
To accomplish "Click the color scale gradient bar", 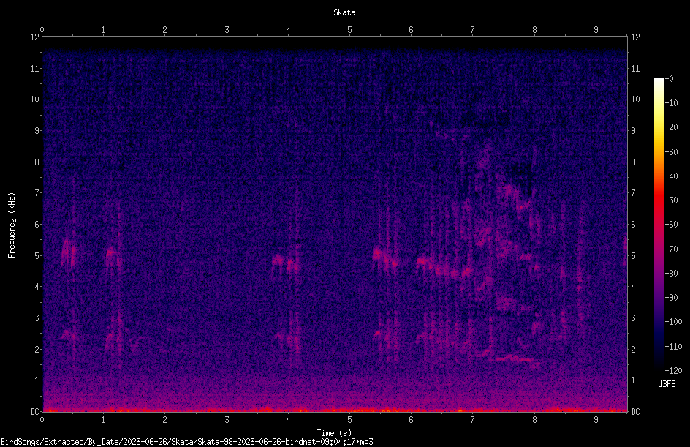I will [659, 225].
